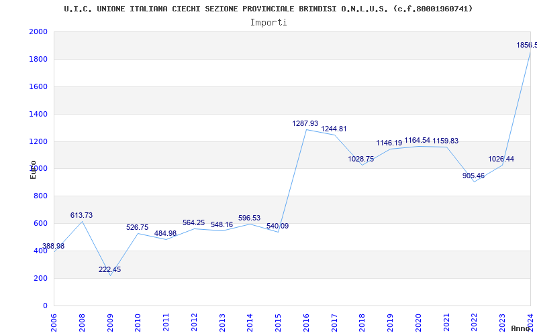Select the 905.46 data point label
Screen dimensions: 537x335
(473, 176)
